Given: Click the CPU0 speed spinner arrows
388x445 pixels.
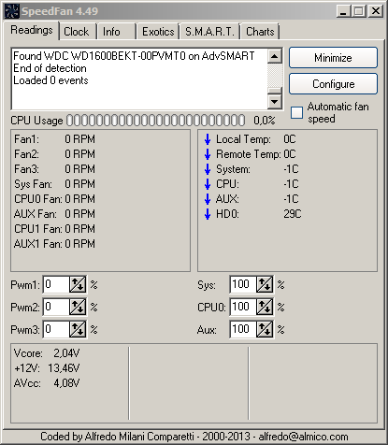Looking at the screenshot, I should [x=265, y=307].
